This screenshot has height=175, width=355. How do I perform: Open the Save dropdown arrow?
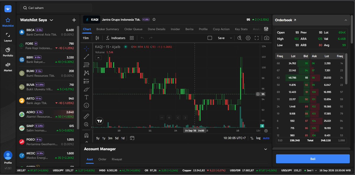click(x=231, y=38)
